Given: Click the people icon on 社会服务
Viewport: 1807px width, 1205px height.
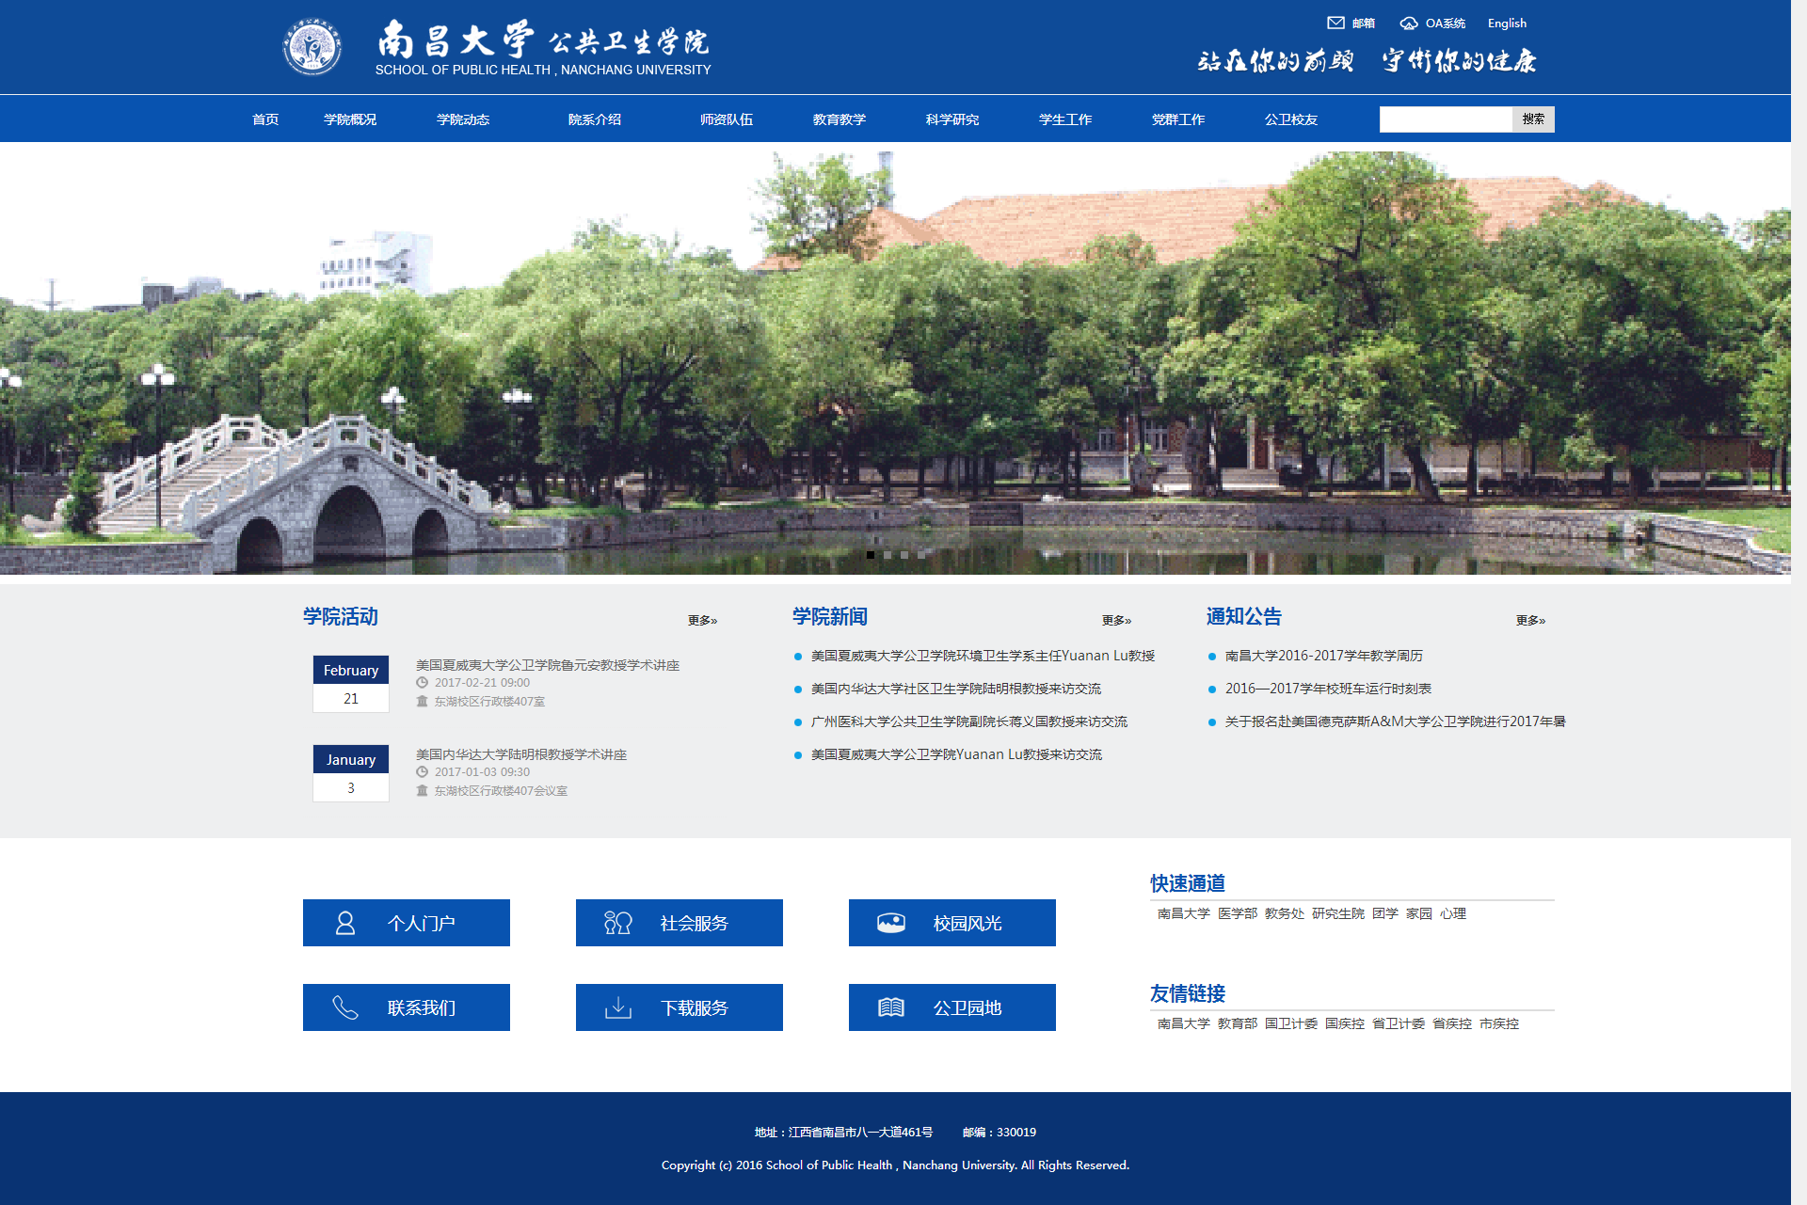Looking at the screenshot, I should [617, 923].
